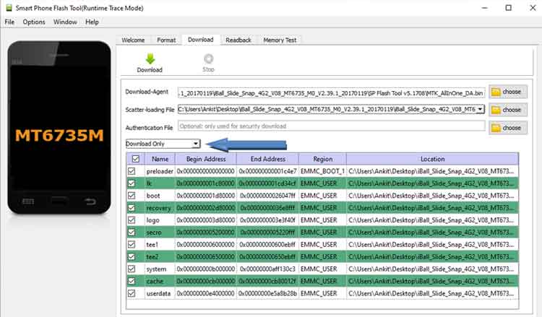
Task: Uncheck the recovery partition checkbox
Action: pyautogui.click(x=132, y=207)
